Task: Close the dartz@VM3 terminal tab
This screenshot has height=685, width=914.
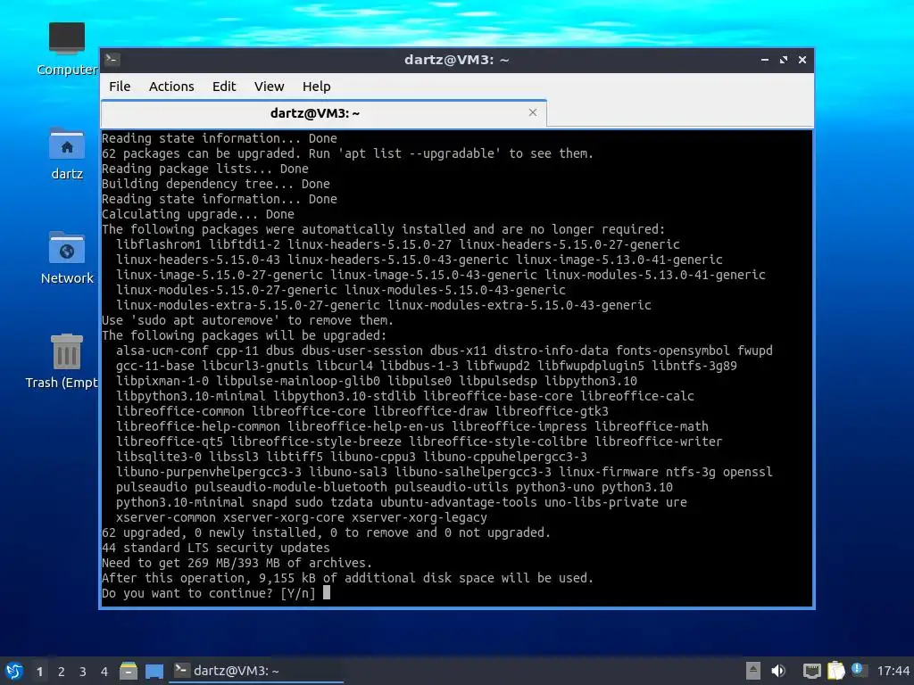Action: pyautogui.click(x=532, y=112)
